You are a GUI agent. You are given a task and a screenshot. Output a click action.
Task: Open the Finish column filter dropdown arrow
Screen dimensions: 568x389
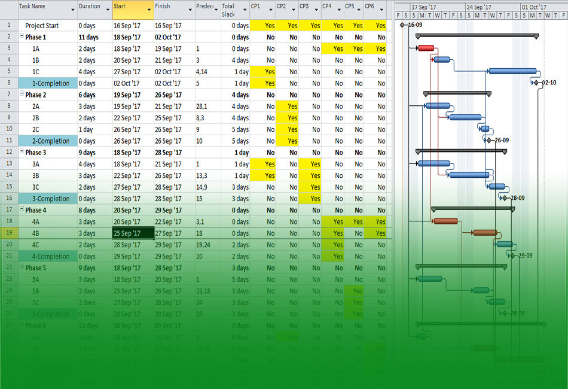(x=189, y=10)
